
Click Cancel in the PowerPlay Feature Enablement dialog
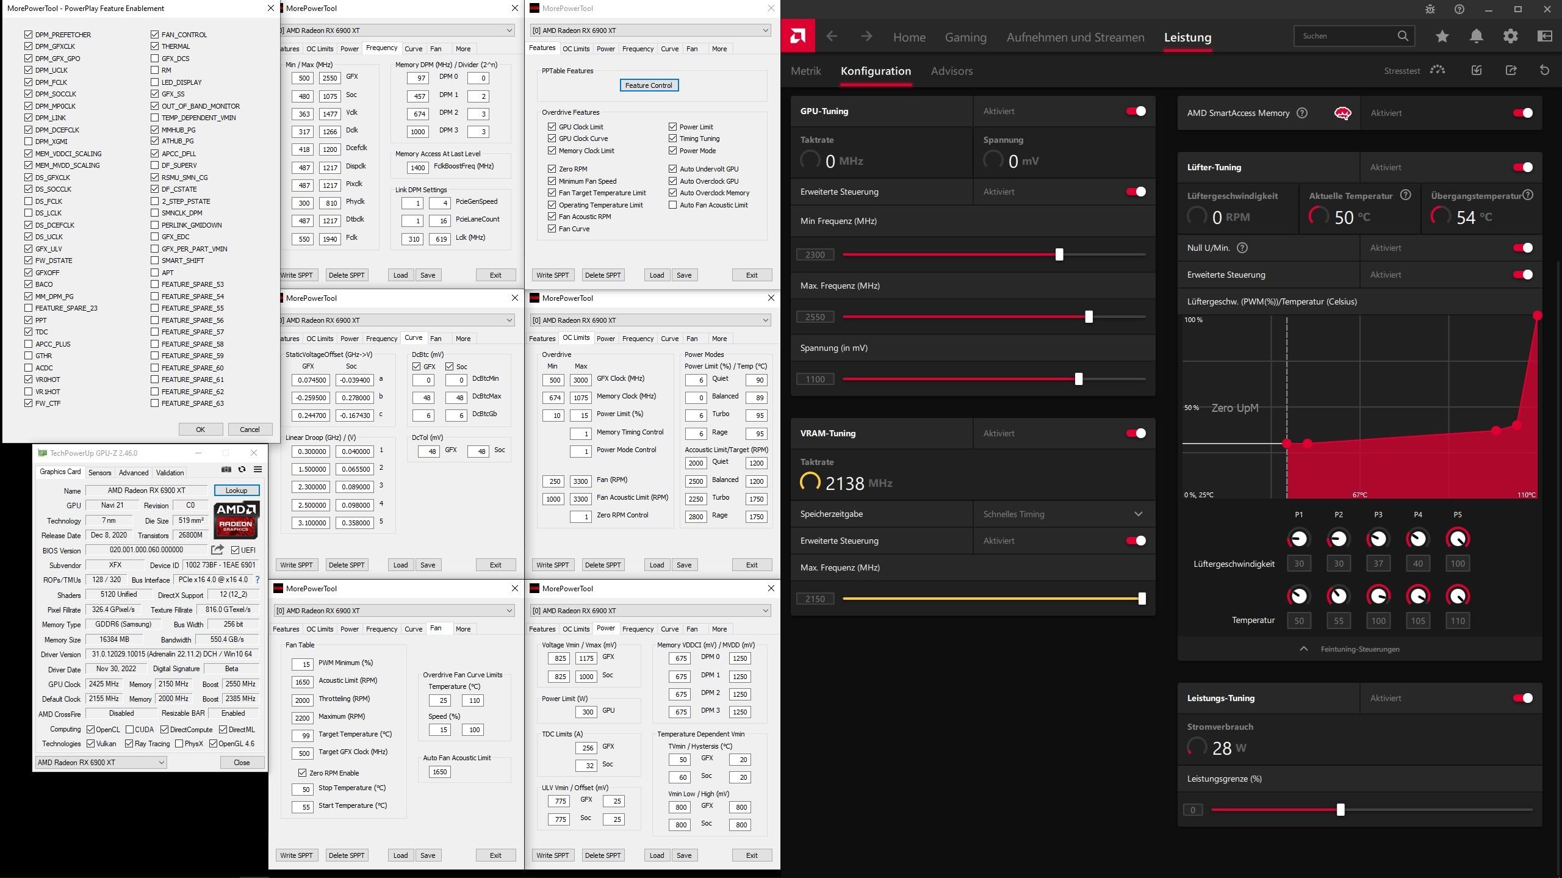250,430
